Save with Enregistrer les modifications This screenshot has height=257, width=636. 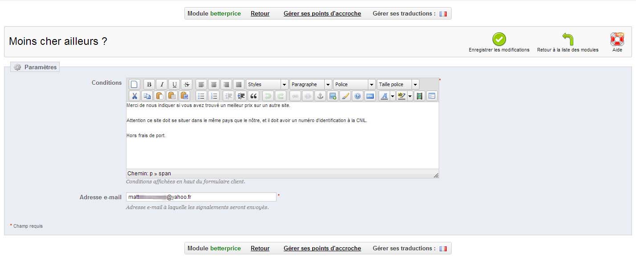pos(499,43)
